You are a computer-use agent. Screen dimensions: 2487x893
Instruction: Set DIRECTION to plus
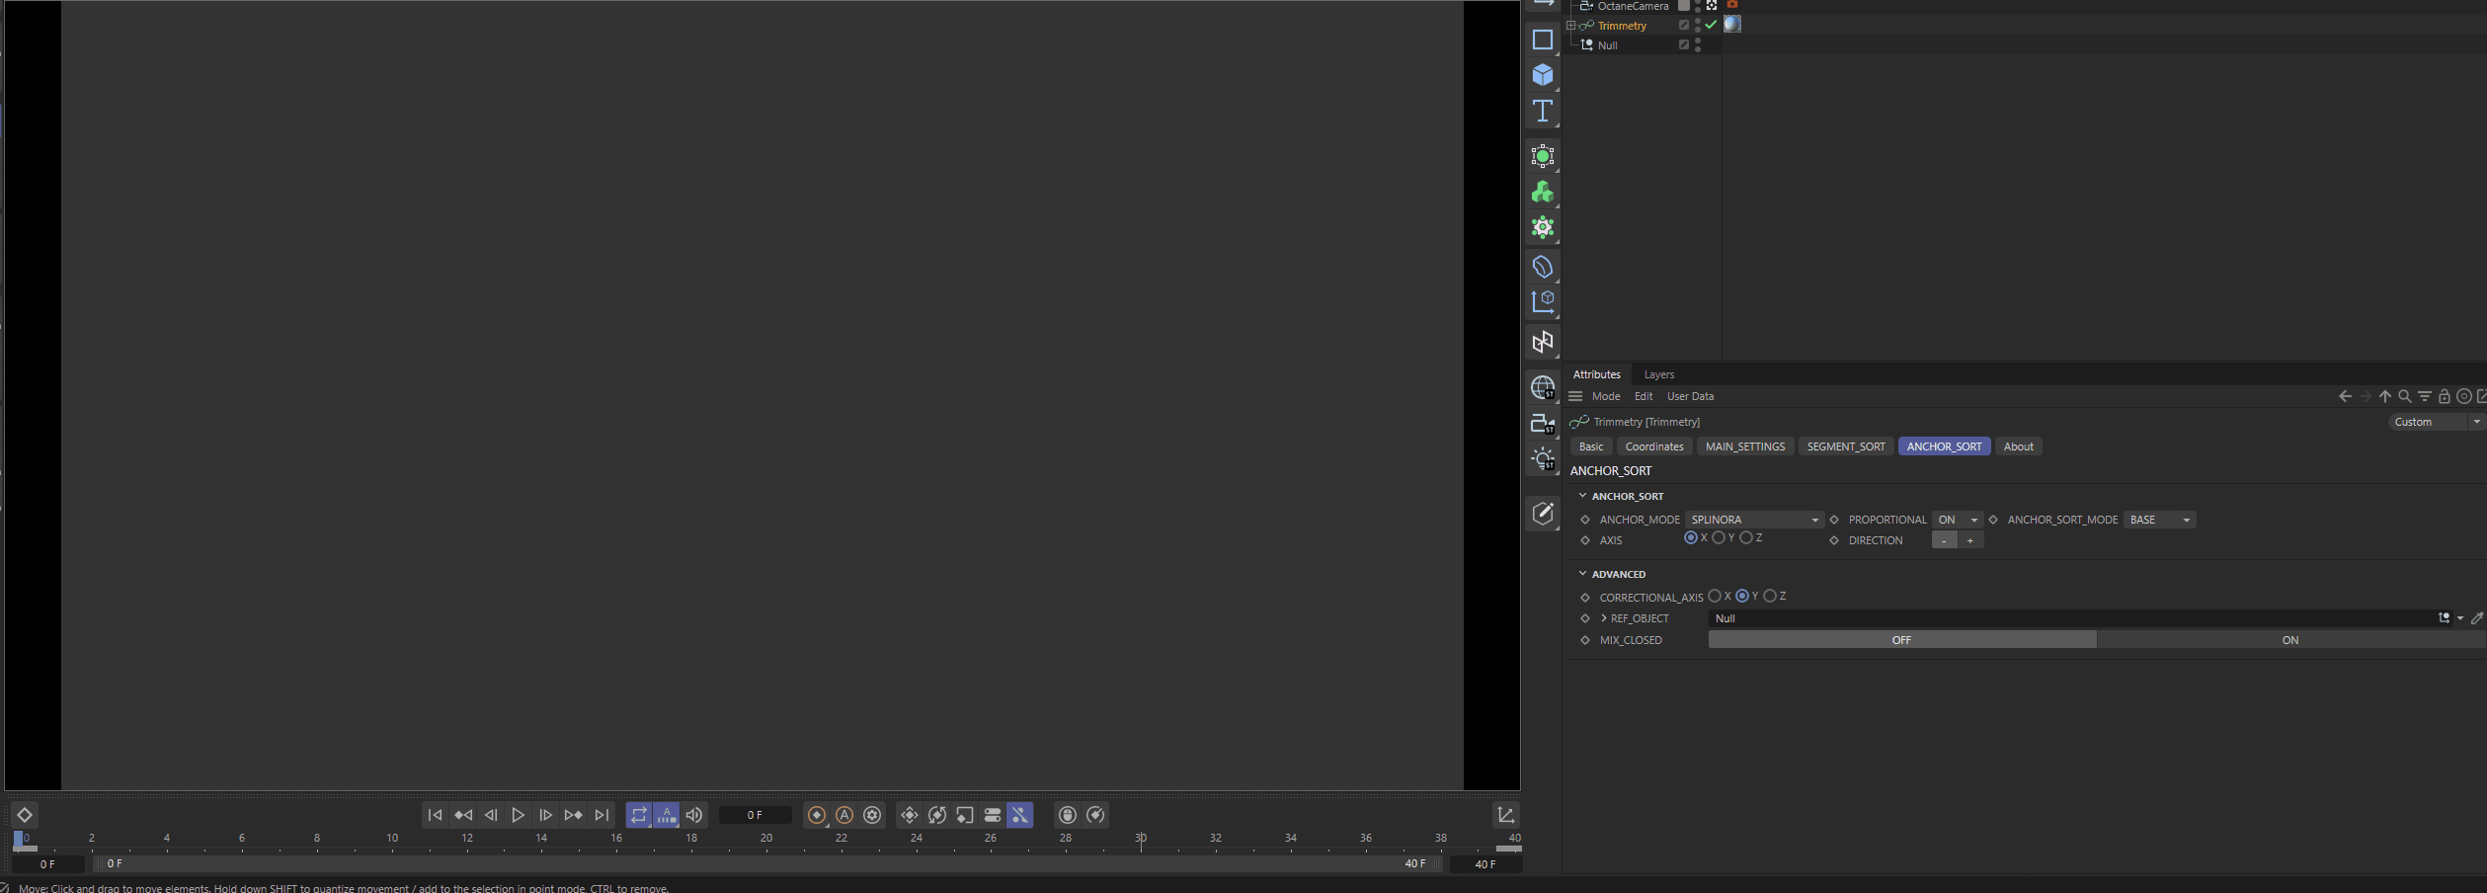click(1970, 540)
